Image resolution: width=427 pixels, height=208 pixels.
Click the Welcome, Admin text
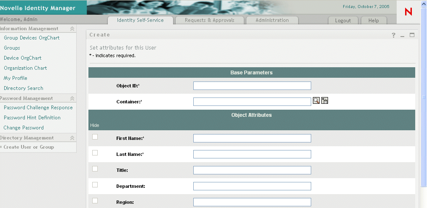point(19,19)
